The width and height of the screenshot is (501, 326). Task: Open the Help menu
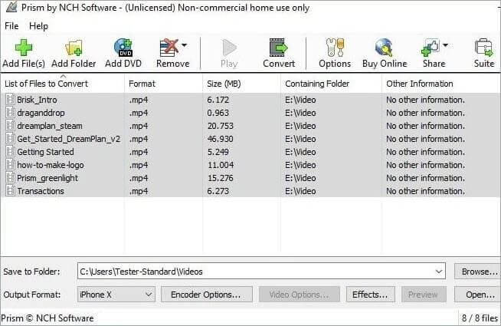tap(38, 26)
